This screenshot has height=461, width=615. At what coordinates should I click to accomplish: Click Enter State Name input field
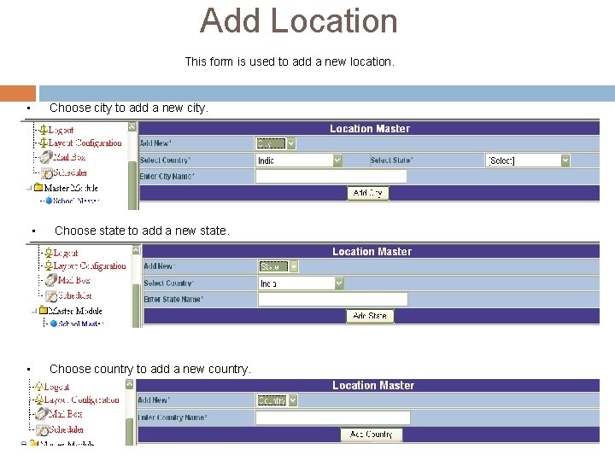click(332, 299)
